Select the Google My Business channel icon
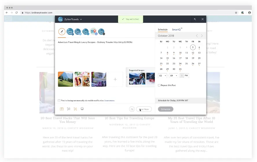The width and height of the screenshot is (257, 162). tap(93, 32)
